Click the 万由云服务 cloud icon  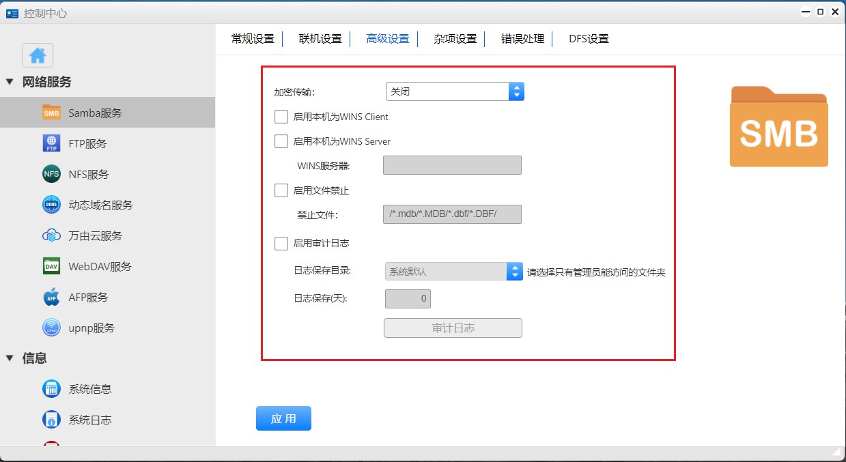click(51, 236)
